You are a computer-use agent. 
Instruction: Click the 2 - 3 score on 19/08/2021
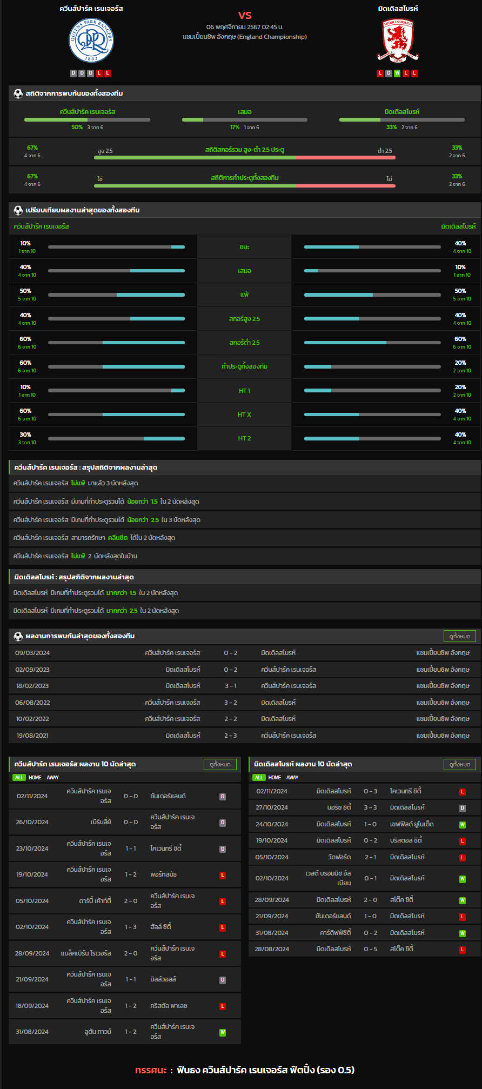pyautogui.click(x=231, y=736)
